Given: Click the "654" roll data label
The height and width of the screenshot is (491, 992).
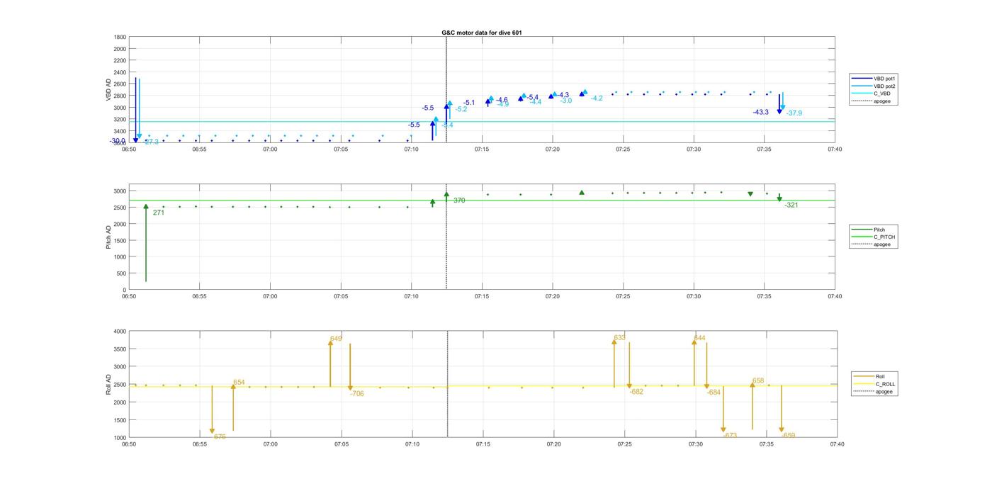Looking at the screenshot, I should pos(239,382).
